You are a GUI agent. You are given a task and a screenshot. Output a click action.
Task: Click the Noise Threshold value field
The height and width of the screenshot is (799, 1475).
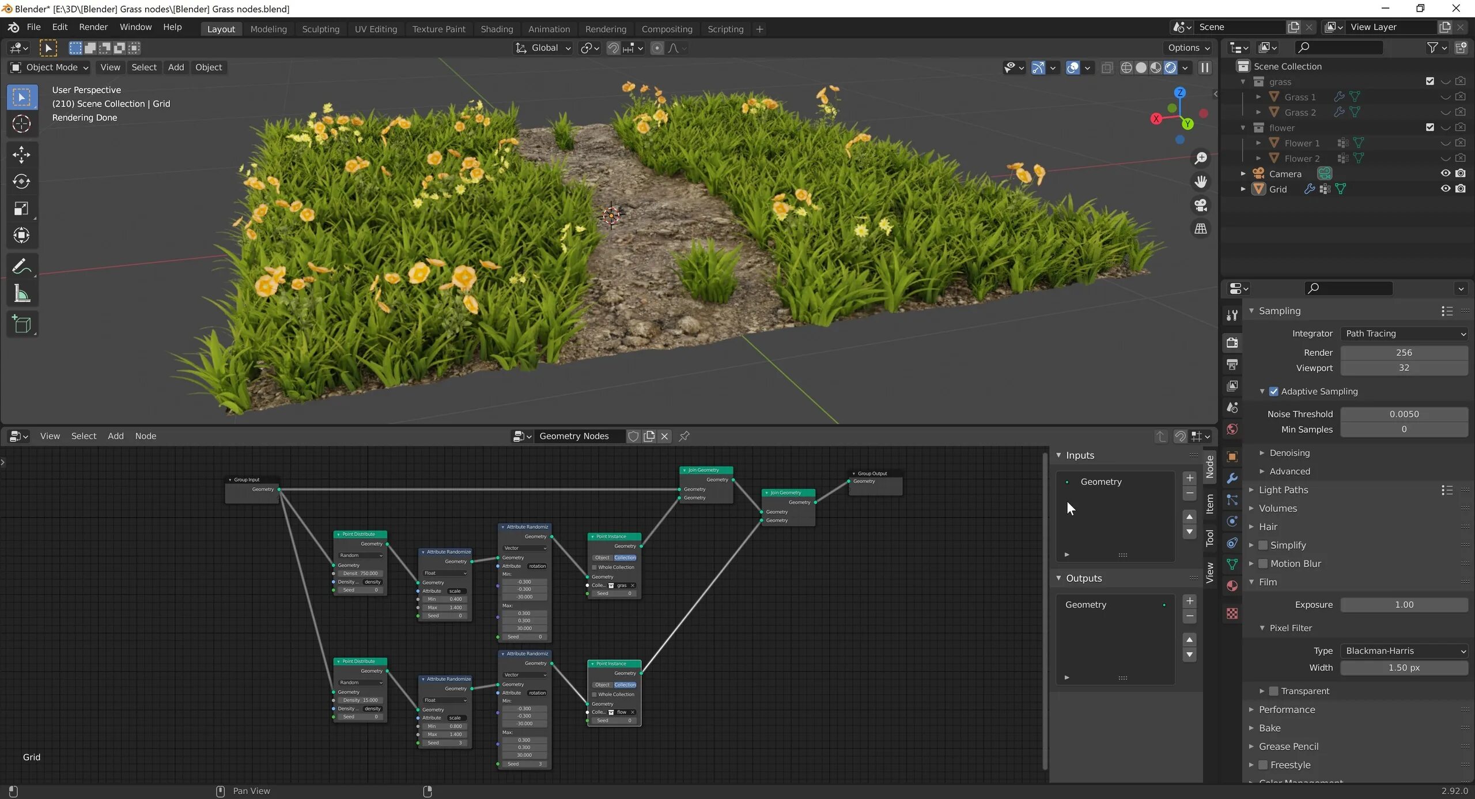(1404, 414)
